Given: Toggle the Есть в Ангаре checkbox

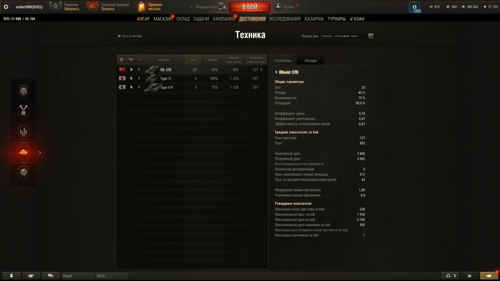Looking at the screenshot, I should tap(119, 36).
